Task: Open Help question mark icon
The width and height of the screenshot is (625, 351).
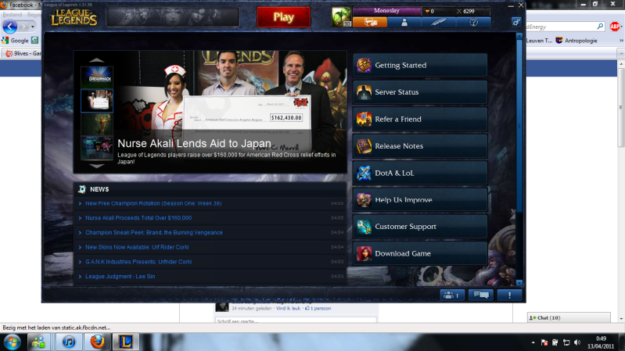Action: point(472,23)
